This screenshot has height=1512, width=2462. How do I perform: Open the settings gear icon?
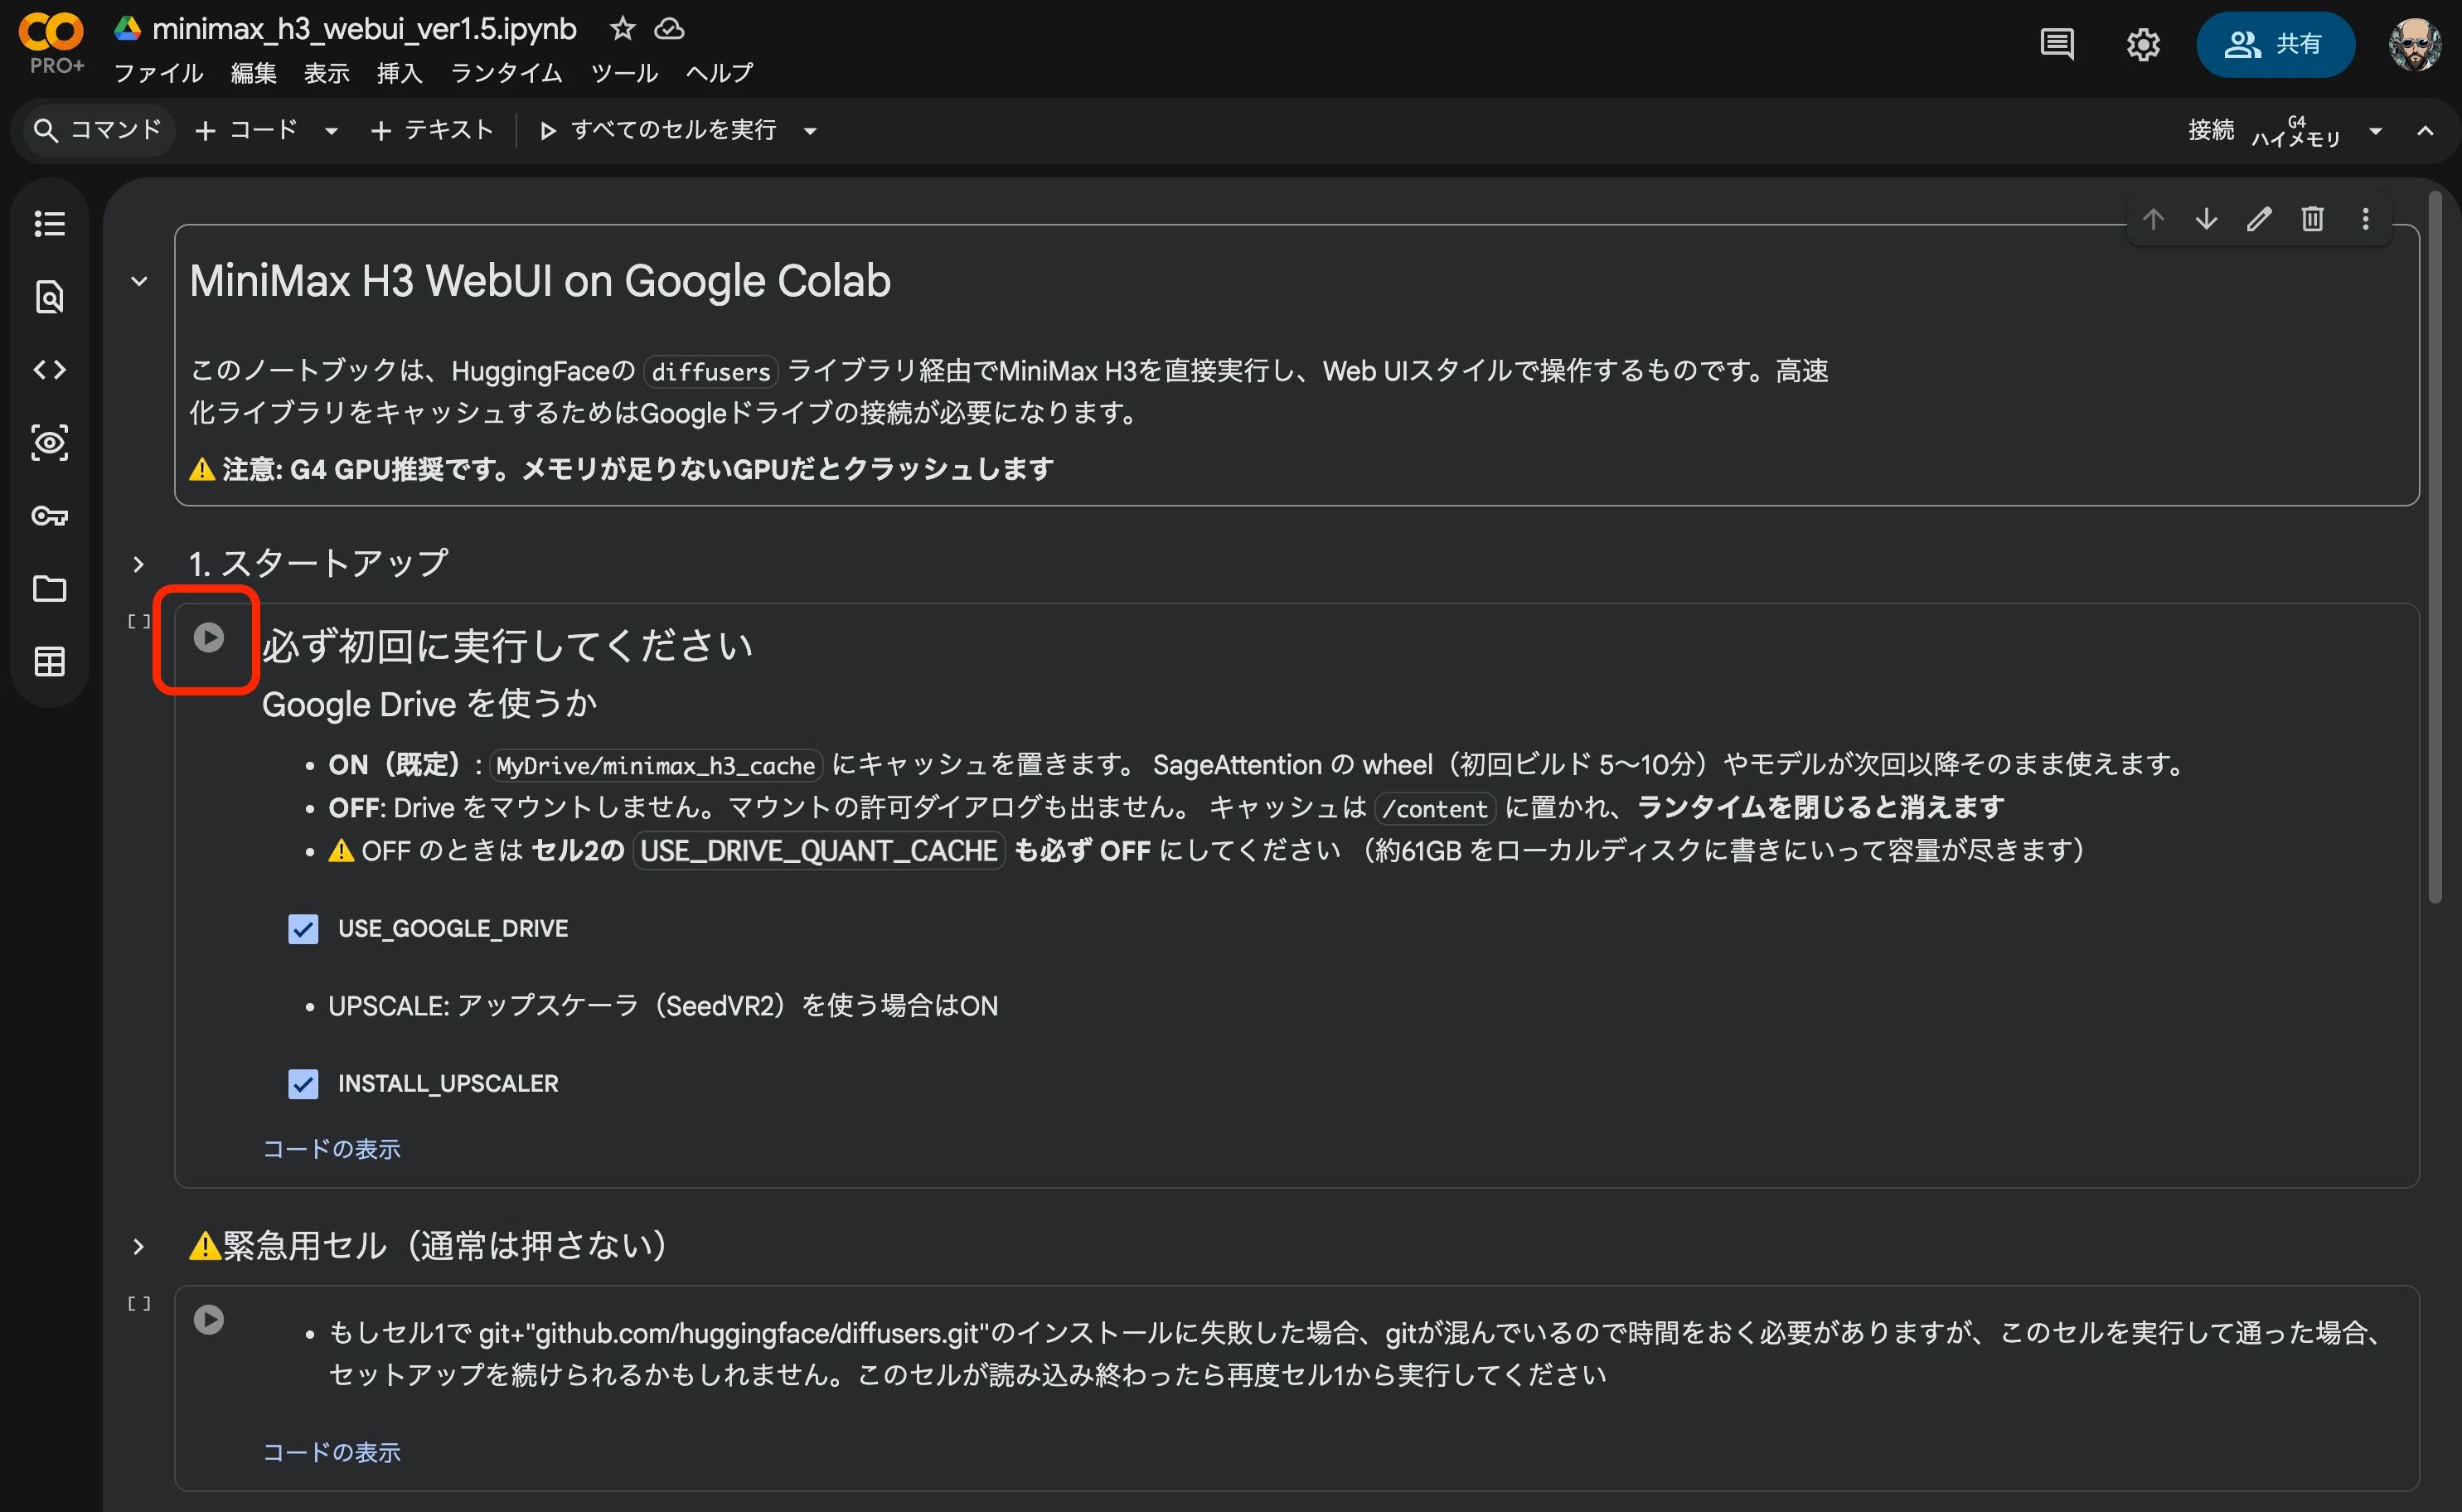coord(2142,44)
